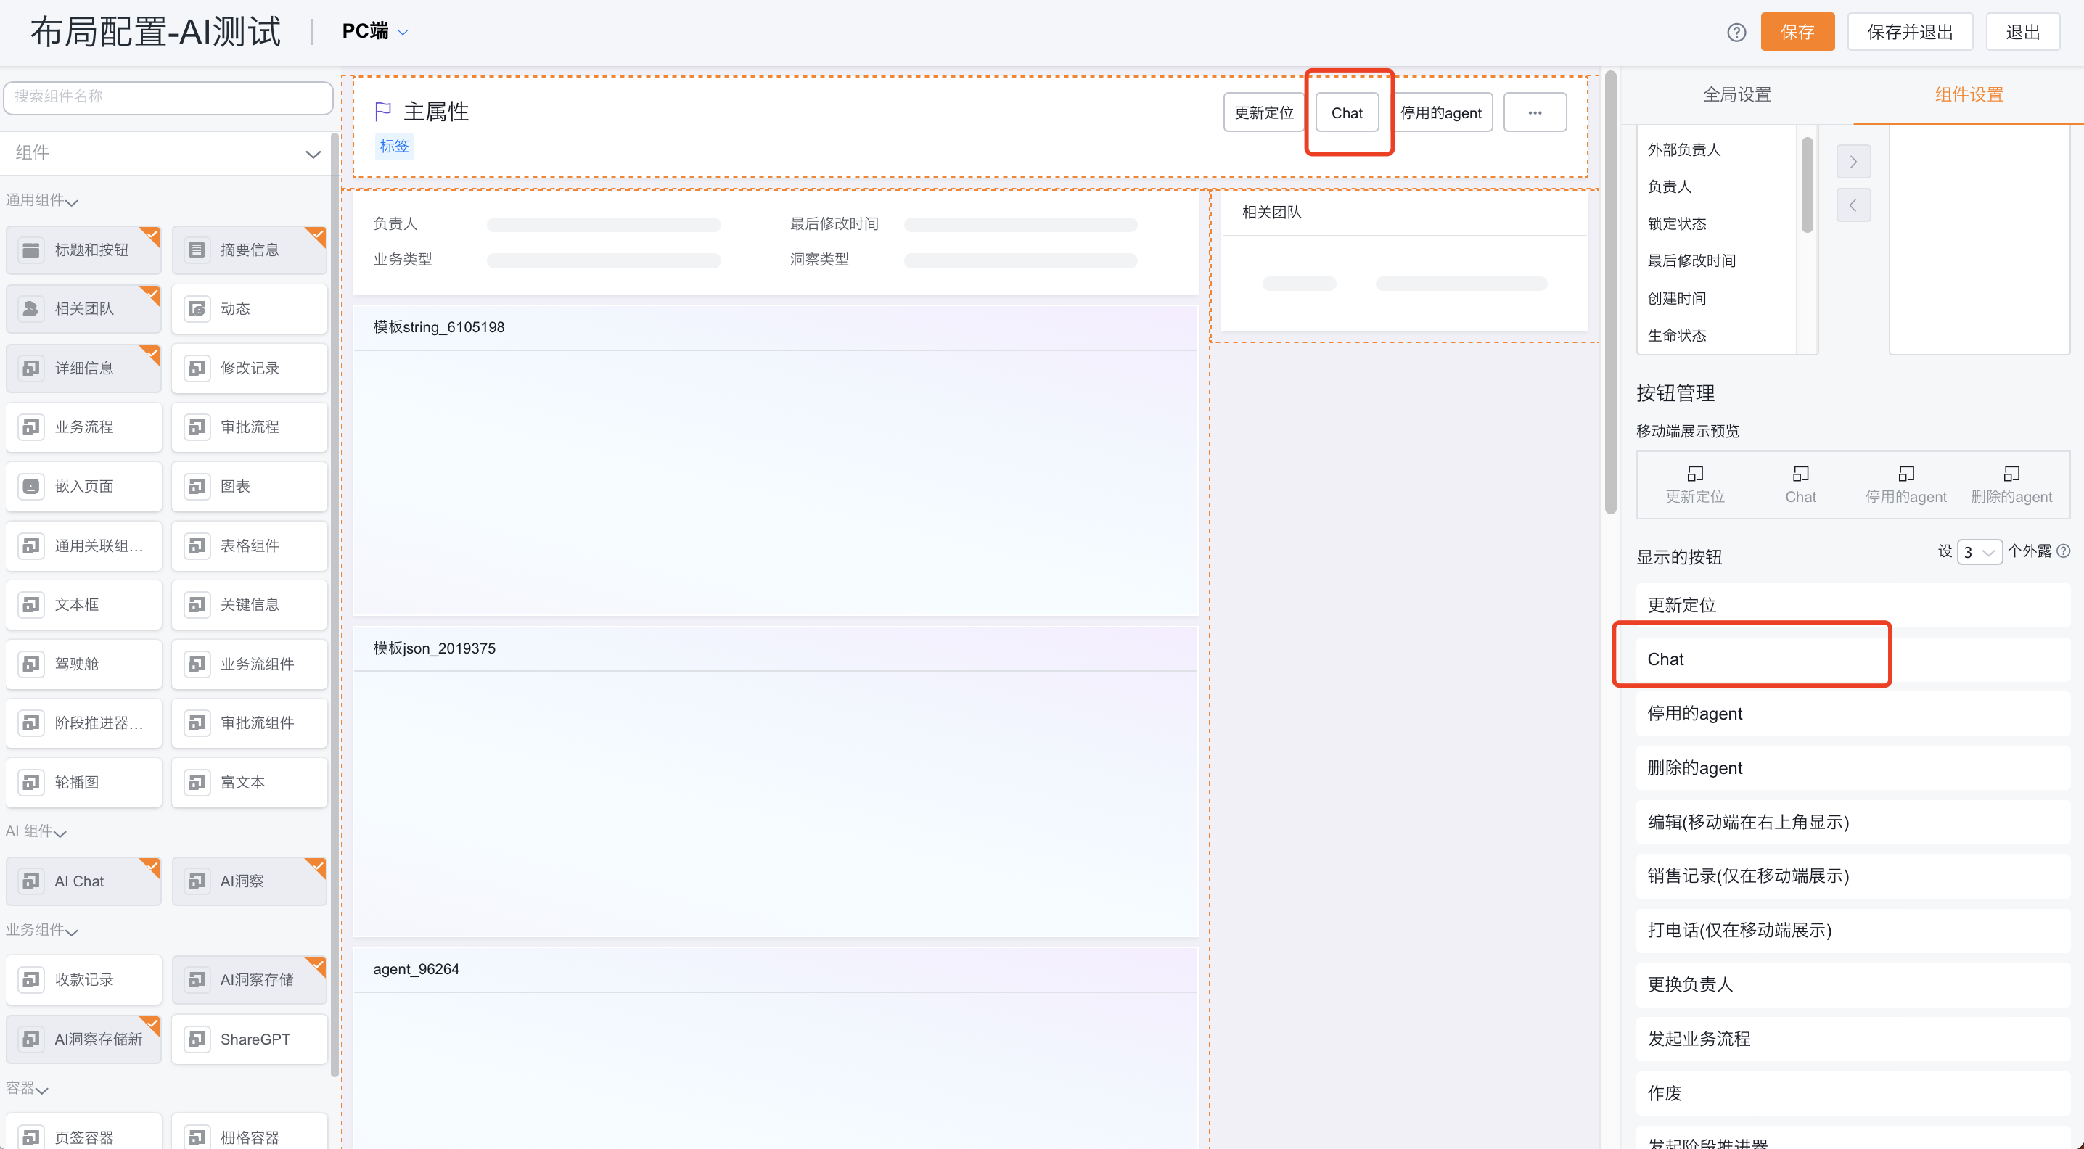Open the PC端 device dropdown
The height and width of the screenshot is (1149, 2084).
click(374, 31)
